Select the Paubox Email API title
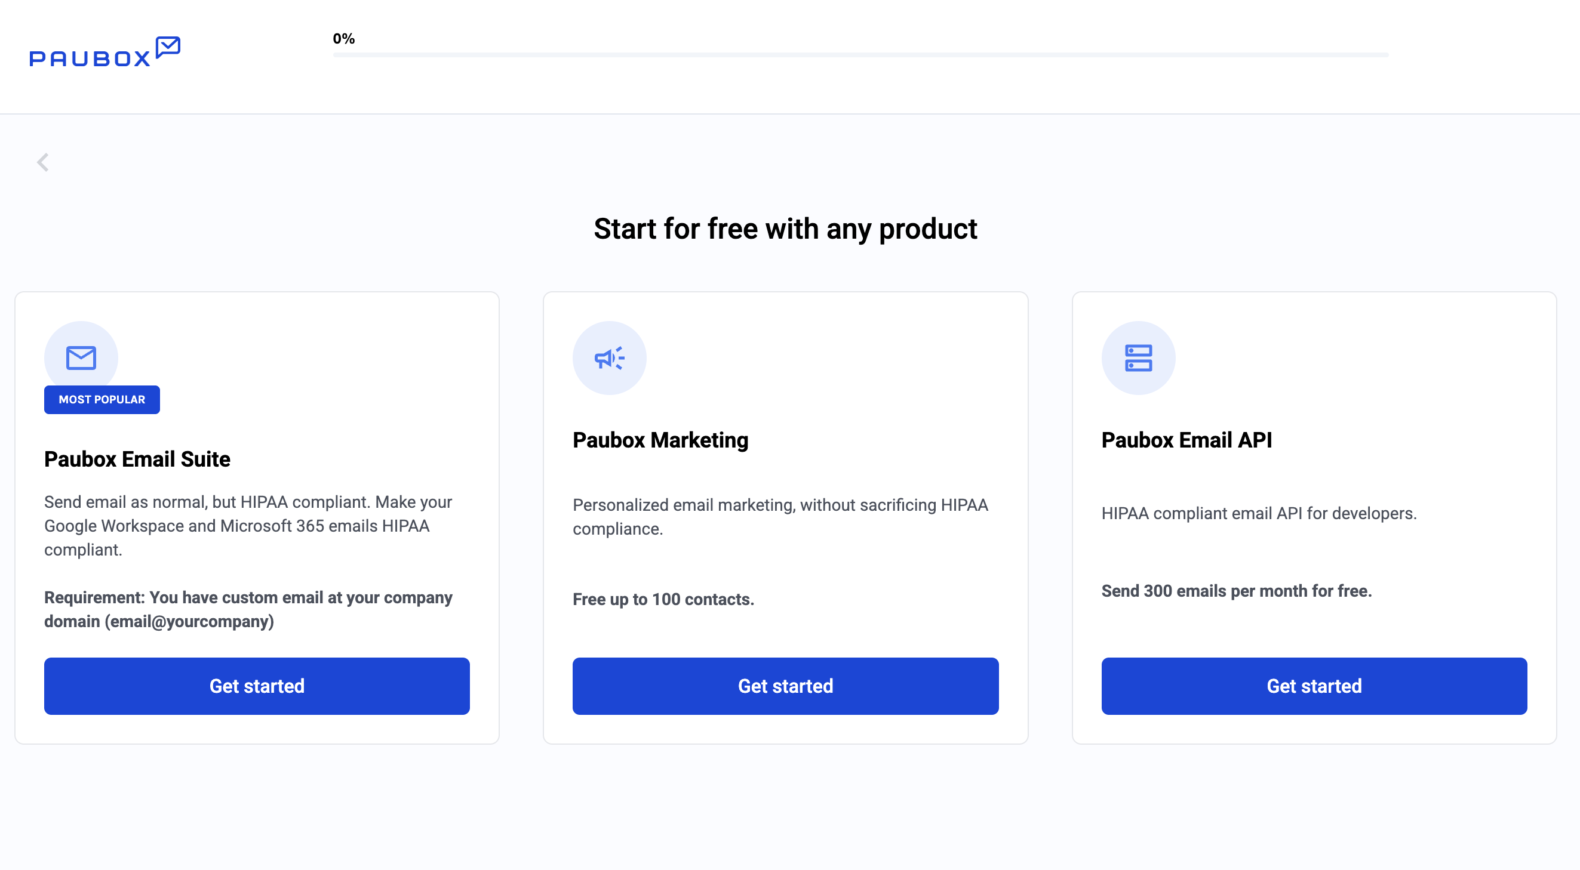 (1186, 440)
